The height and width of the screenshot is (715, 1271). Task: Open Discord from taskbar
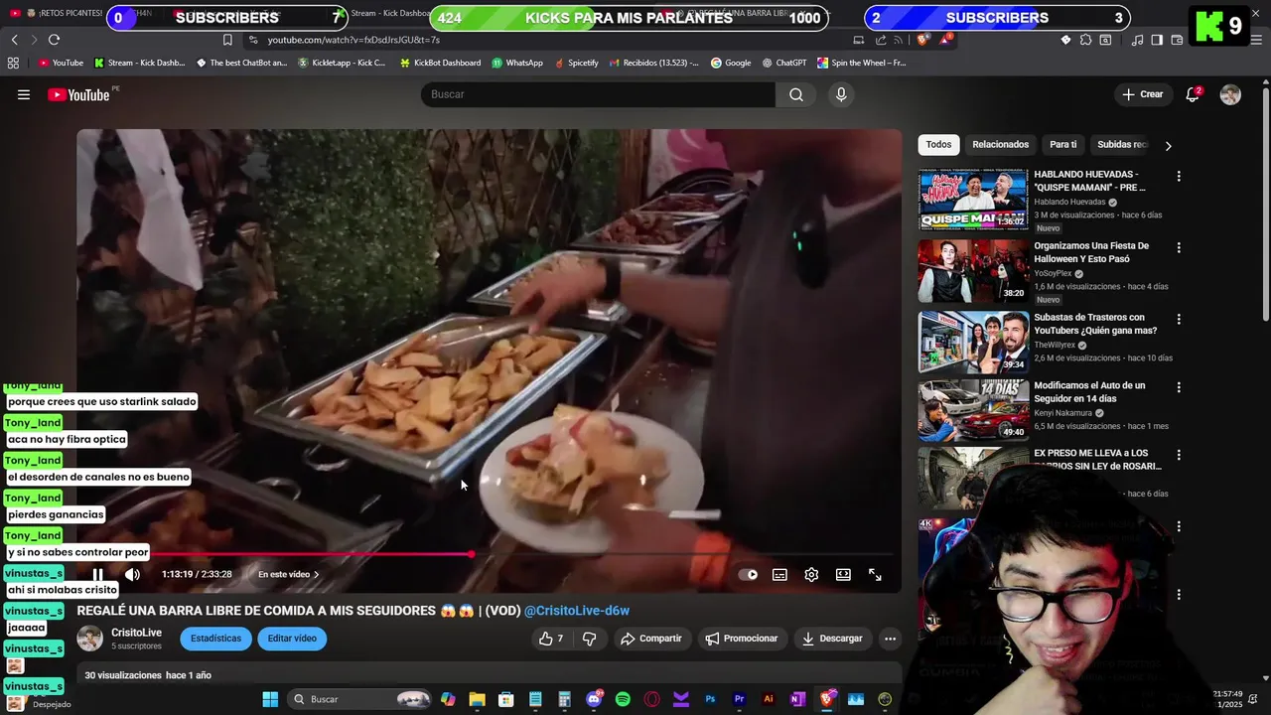(594, 699)
